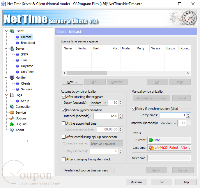Open the Plug-ins page
Image resolution: width=200 pixels, height=188 pixels.
21,124
